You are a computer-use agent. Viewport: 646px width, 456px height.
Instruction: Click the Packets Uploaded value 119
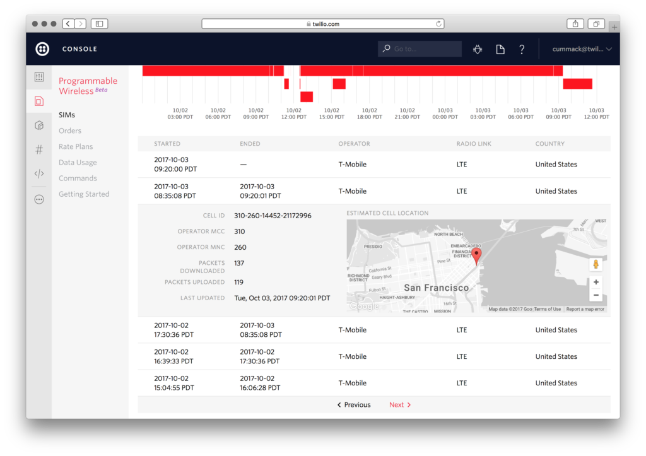[239, 282]
